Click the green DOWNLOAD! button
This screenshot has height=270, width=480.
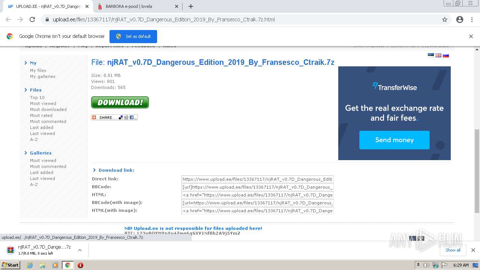click(120, 102)
